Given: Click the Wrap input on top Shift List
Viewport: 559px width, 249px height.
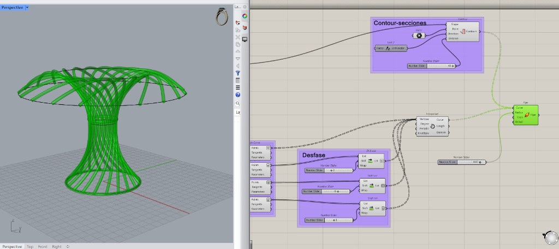Looking at the screenshot, I should 364,165.
